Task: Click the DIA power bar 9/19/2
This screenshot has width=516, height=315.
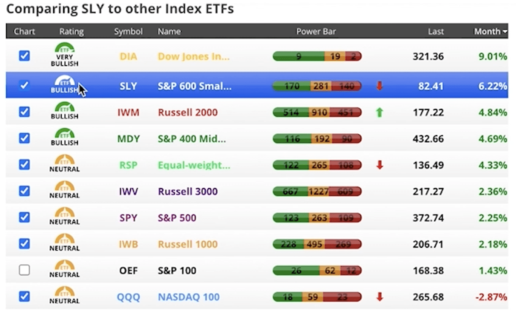Action: (317, 57)
